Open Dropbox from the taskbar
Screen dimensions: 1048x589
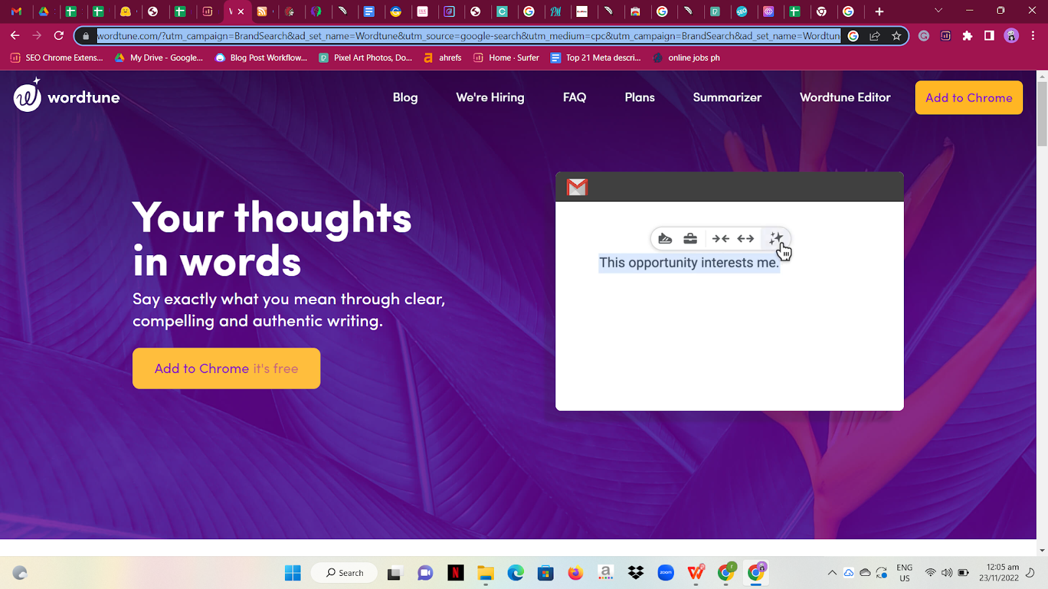635,573
